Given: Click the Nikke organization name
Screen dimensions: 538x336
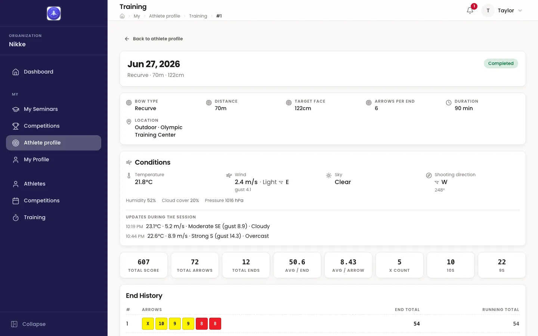Looking at the screenshot, I should (x=17, y=44).
